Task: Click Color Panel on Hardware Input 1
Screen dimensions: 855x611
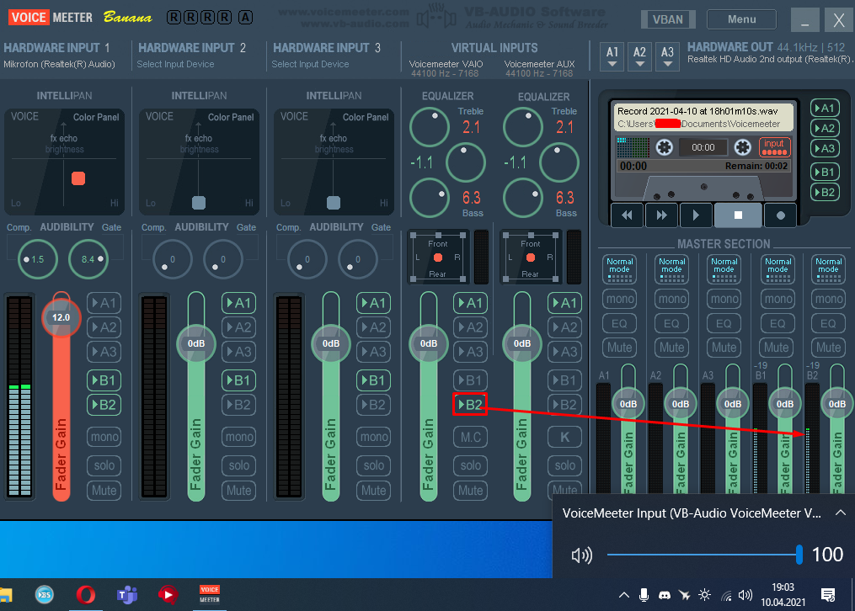Action: [x=96, y=117]
